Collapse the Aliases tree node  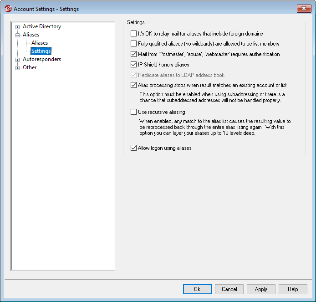tap(18, 35)
